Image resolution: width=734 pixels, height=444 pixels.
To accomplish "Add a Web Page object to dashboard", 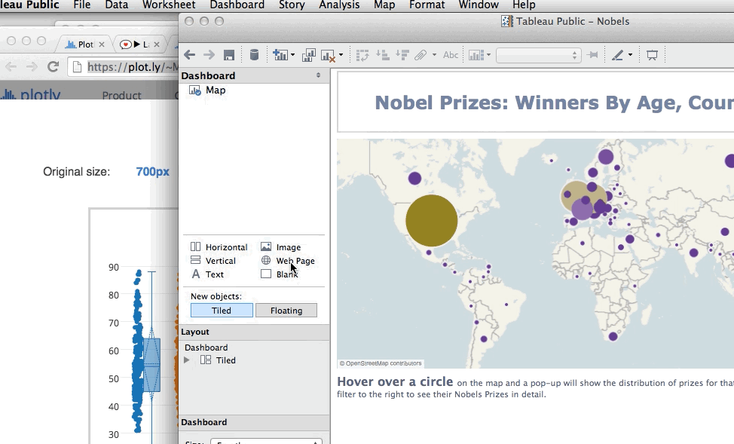I will 288,260.
